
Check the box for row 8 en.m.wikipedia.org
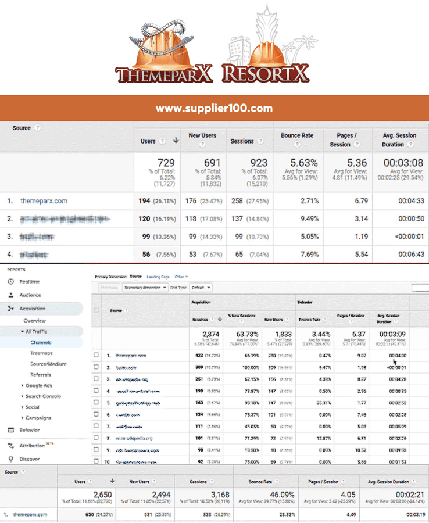pyautogui.click(x=96, y=438)
